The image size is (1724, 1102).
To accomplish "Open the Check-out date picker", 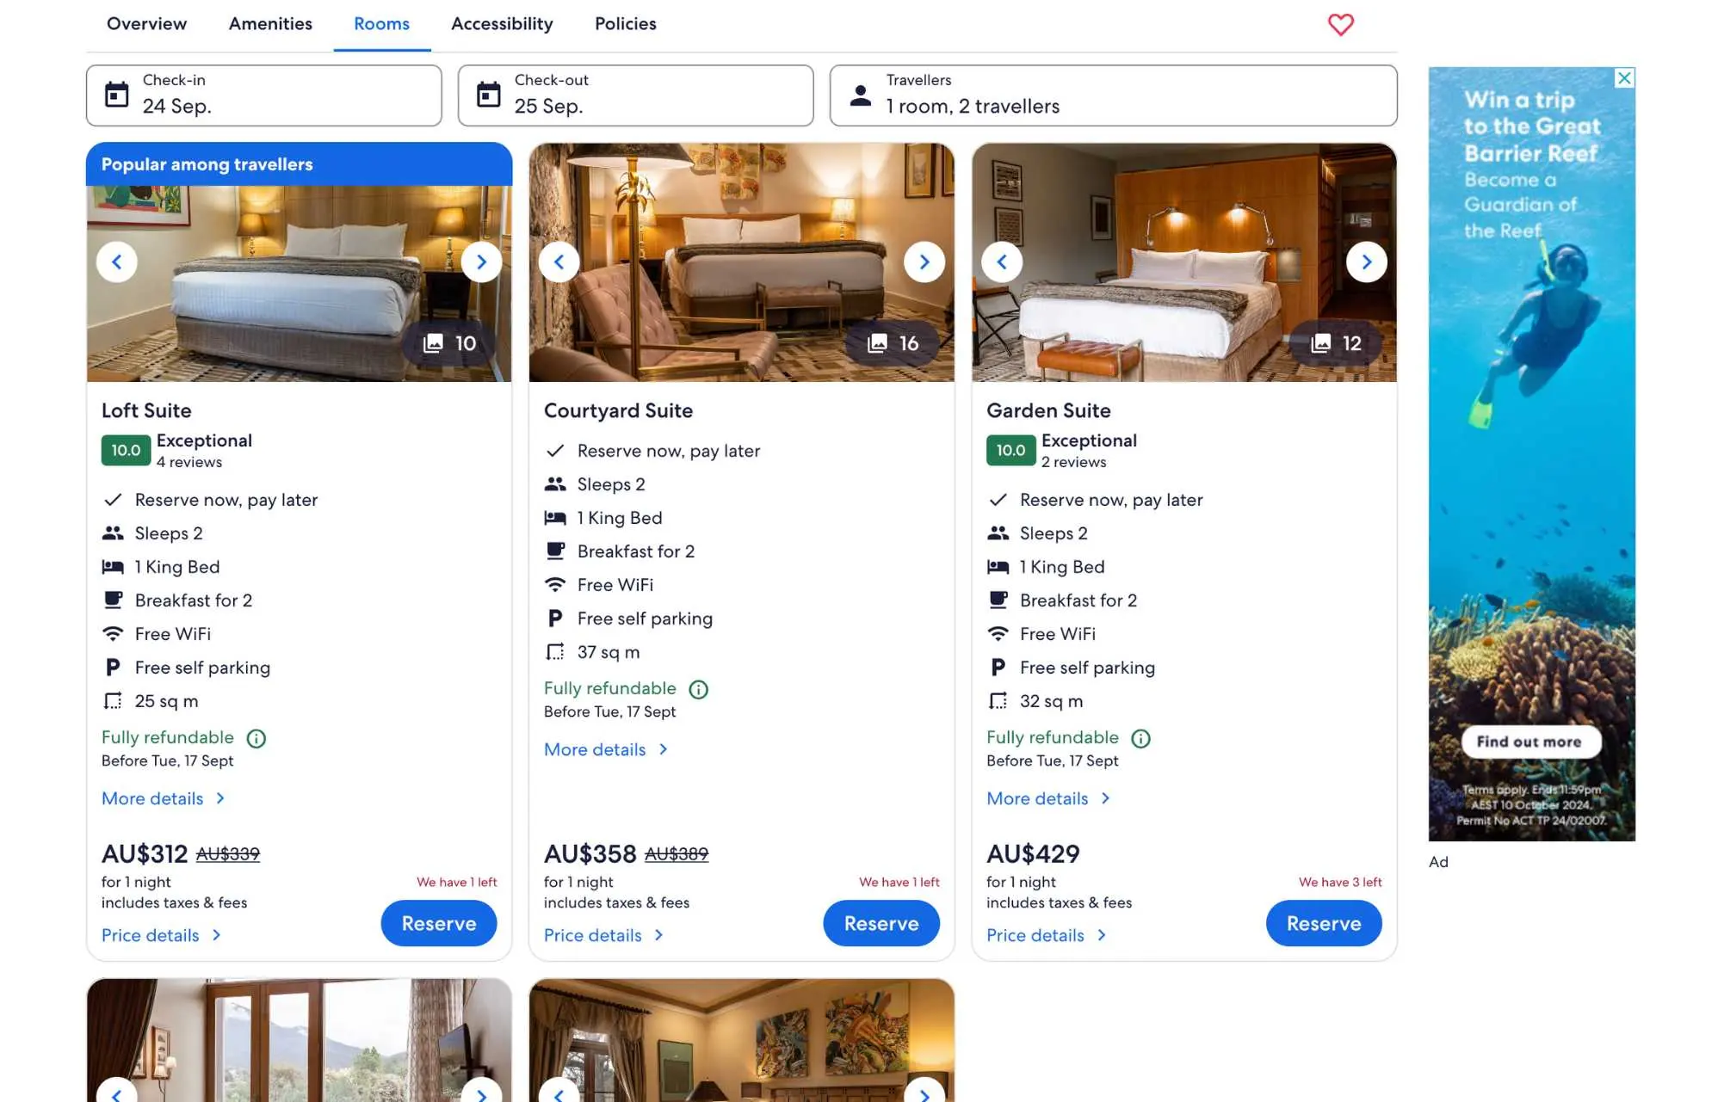I will [636, 95].
